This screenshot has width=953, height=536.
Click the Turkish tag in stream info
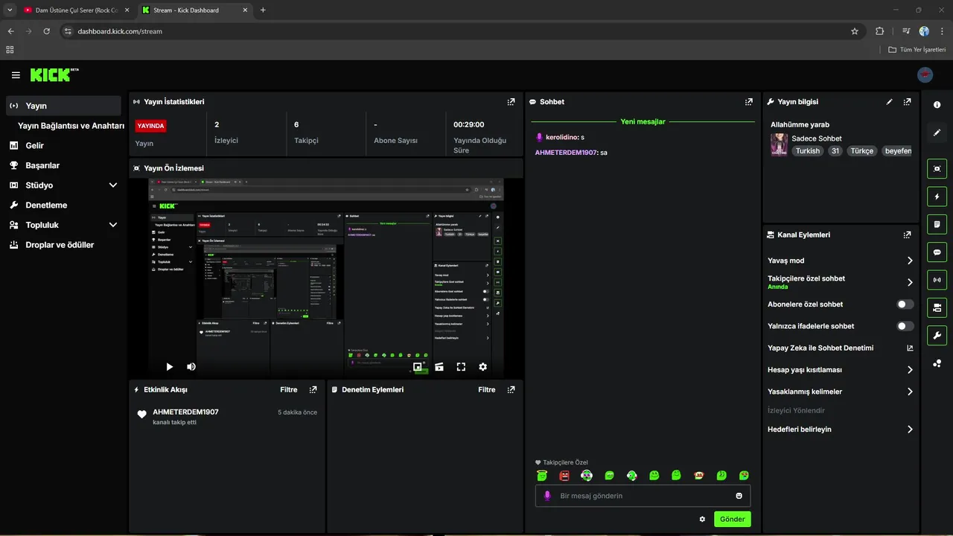point(808,150)
